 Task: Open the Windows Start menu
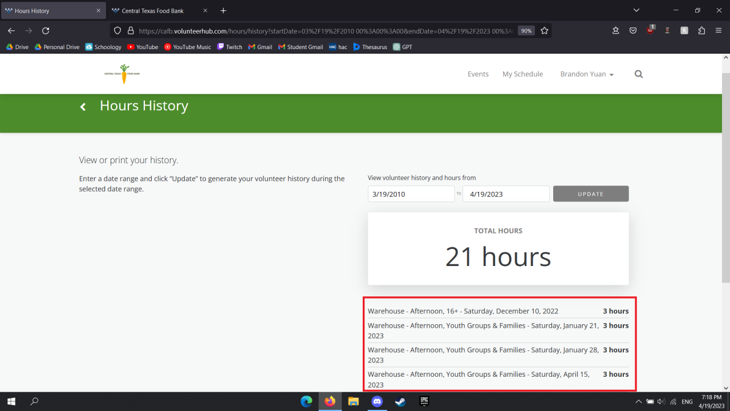click(x=11, y=401)
